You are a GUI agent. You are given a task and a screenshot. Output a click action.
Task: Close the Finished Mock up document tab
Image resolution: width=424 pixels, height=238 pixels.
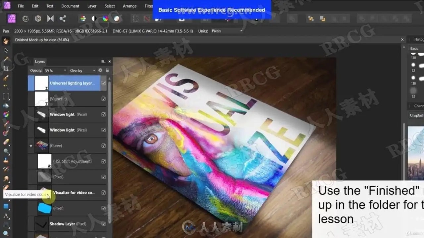pos(402,40)
